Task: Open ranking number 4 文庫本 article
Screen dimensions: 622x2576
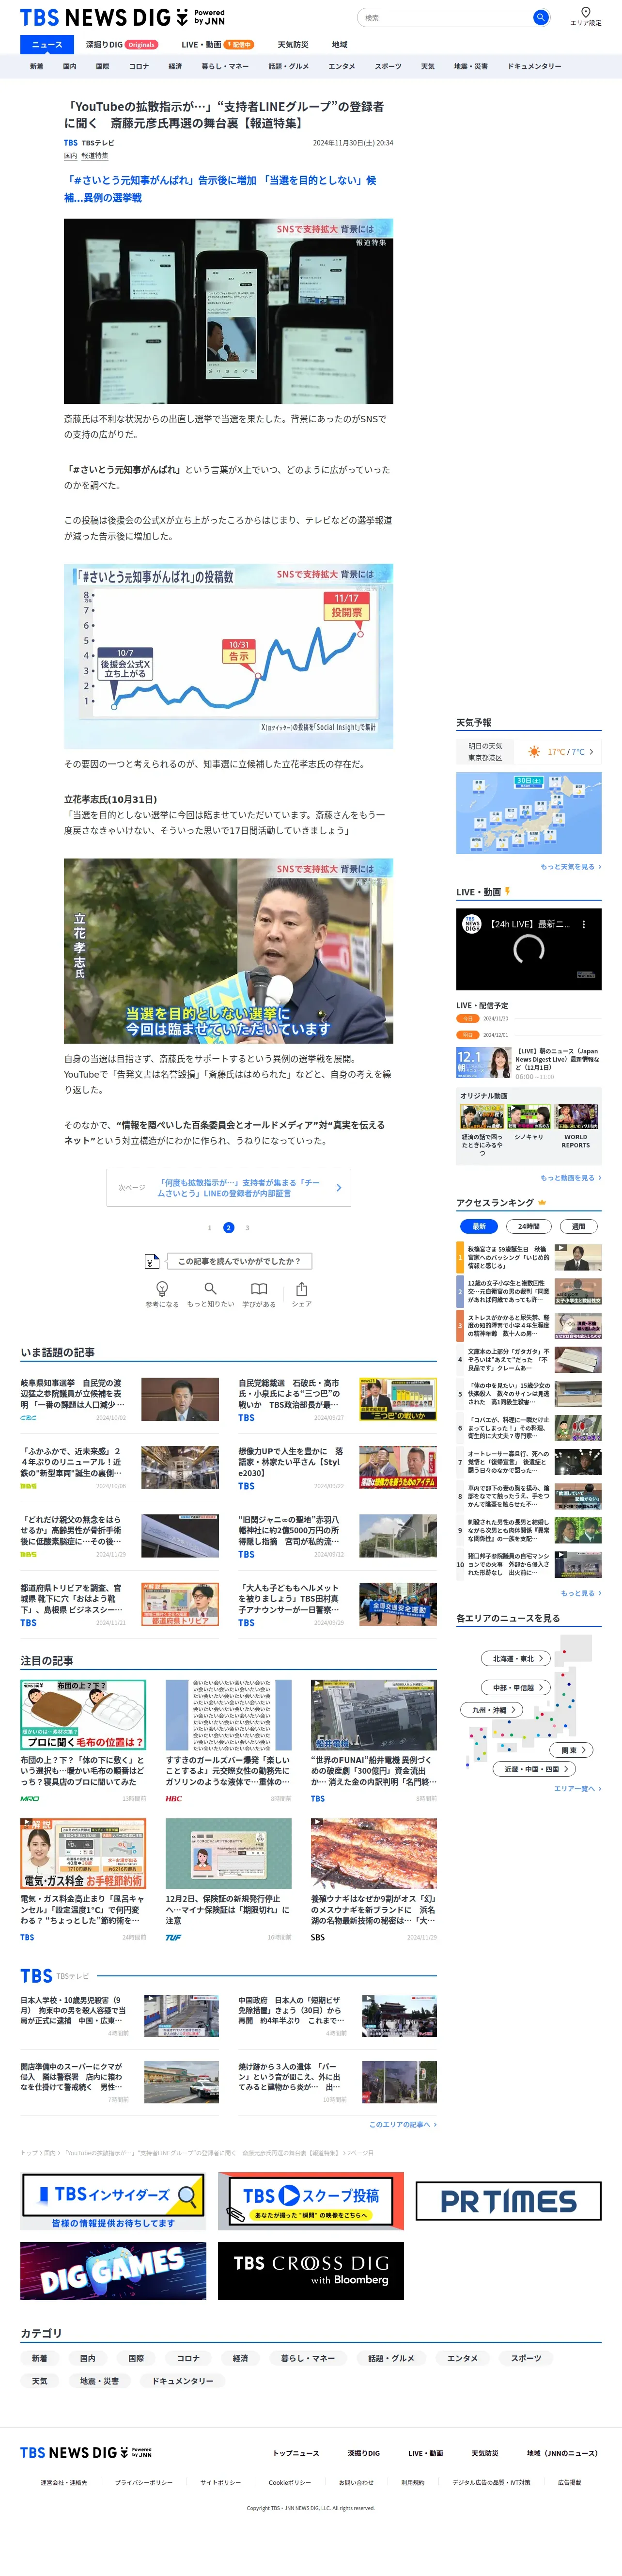Action: (x=529, y=1360)
